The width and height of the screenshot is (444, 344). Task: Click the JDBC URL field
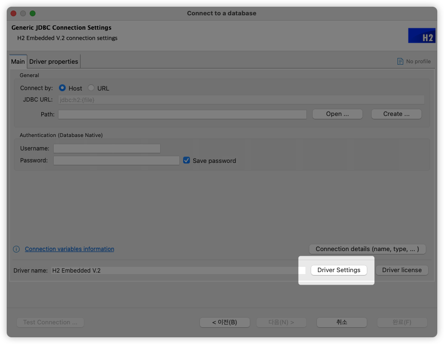(x=241, y=100)
